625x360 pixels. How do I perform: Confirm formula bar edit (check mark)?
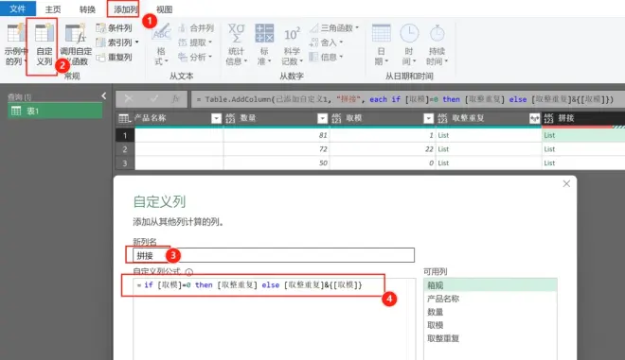coord(153,99)
